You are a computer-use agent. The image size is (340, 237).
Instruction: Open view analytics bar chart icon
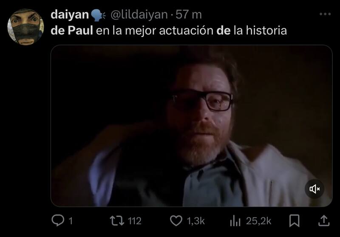[x=235, y=221]
